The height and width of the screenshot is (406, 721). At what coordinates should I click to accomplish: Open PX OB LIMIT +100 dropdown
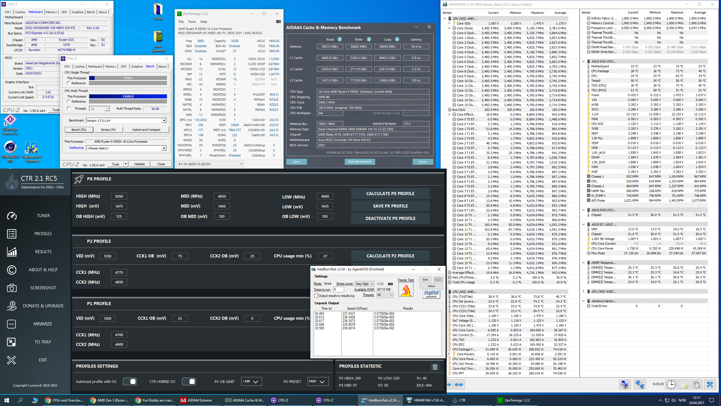(x=251, y=381)
